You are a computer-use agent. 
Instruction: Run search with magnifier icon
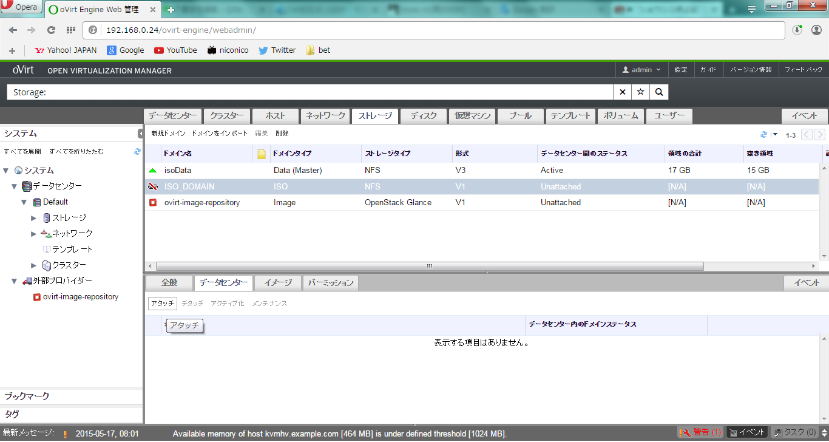coord(658,92)
